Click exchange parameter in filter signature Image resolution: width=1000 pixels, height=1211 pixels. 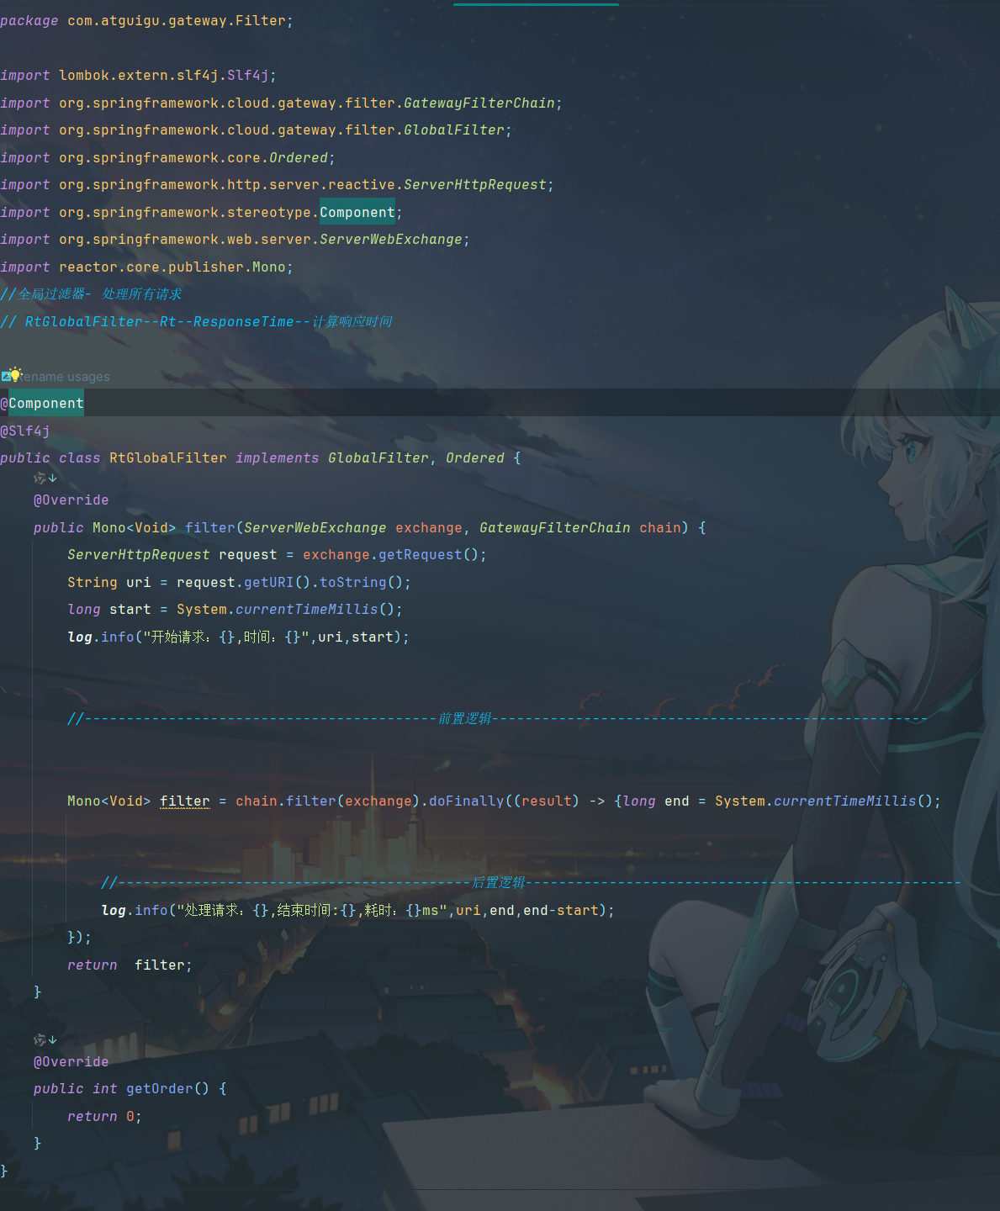click(x=429, y=528)
